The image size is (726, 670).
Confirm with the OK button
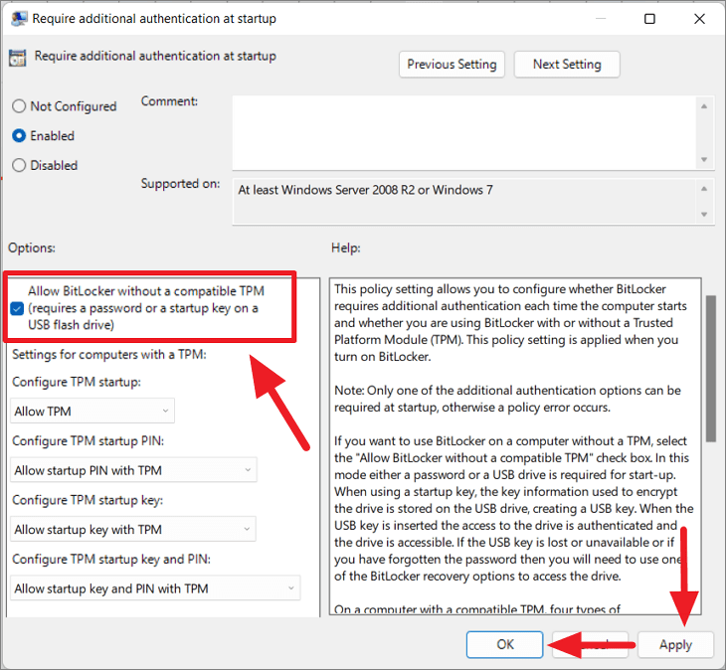(504, 644)
